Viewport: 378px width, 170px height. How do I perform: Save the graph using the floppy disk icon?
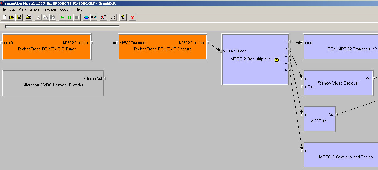click(x=19, y=18)
